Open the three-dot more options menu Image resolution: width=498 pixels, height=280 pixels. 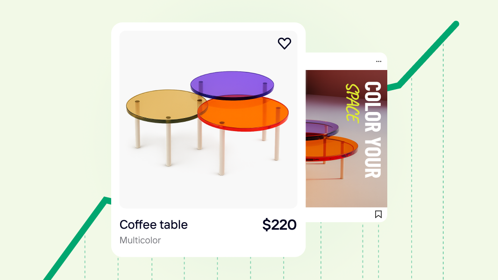[x=378, y=62]
